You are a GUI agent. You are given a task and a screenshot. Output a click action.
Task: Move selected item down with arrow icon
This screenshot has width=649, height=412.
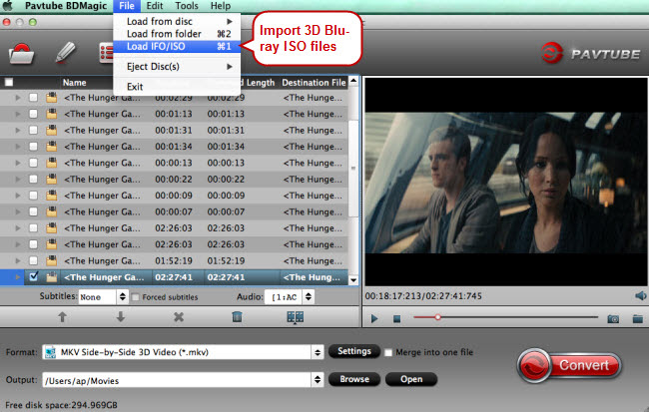(121, 317)
